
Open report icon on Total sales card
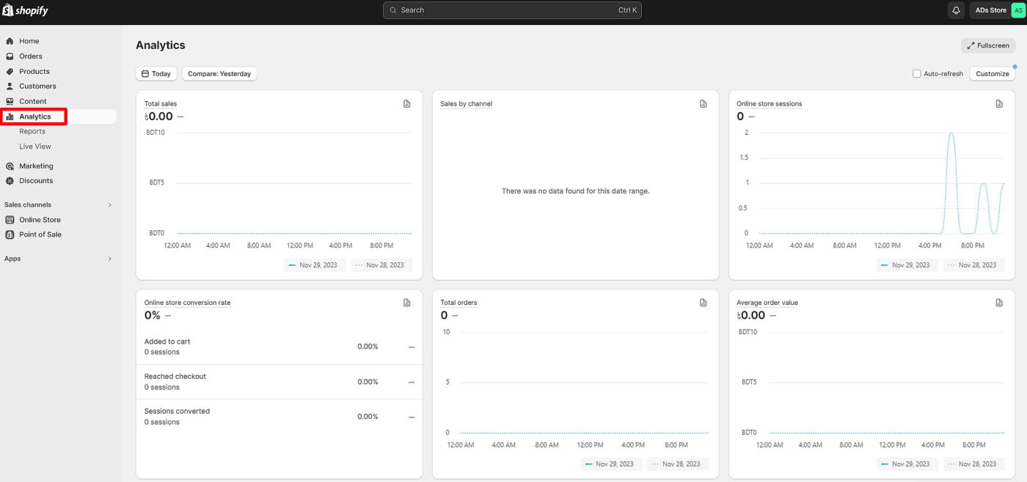[407, 104]
